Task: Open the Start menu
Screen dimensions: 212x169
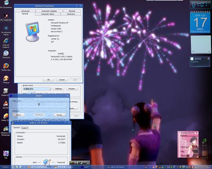Action: pos(5,167)
